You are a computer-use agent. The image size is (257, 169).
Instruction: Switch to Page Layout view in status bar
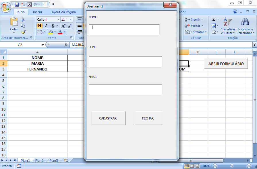click(x=192, y=166)
